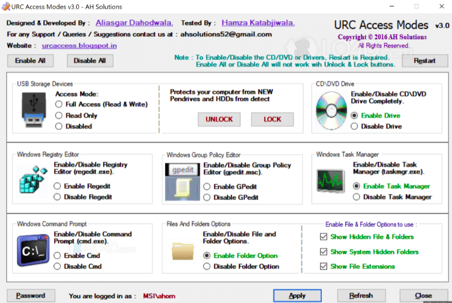452x303 pixels.
Task: Click the Files and Folders folder icon
Action: click(x=183, y=251)
